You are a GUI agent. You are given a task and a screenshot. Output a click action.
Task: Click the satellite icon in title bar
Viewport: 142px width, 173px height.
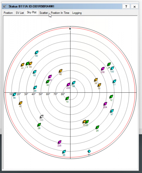[x=4, y=7]
